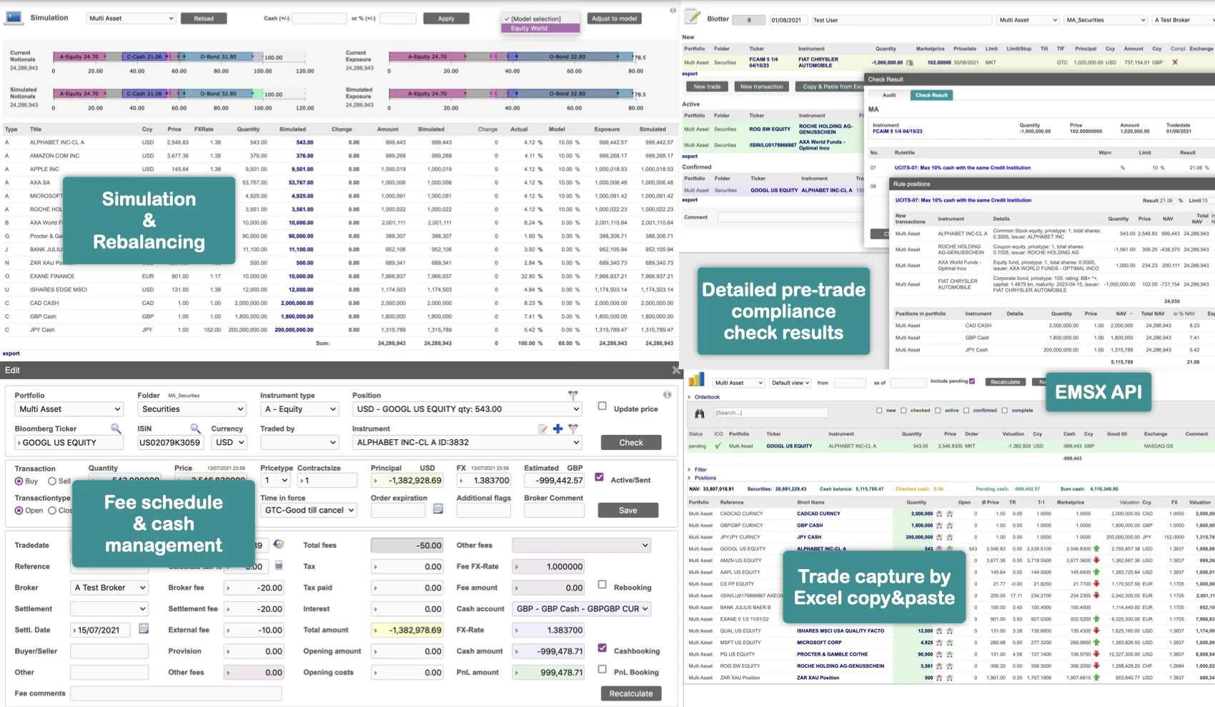1215x707 pixels.
Task: Click the calculator icon beside tax field
Action: pyautogui.click(x=279, y=566)
